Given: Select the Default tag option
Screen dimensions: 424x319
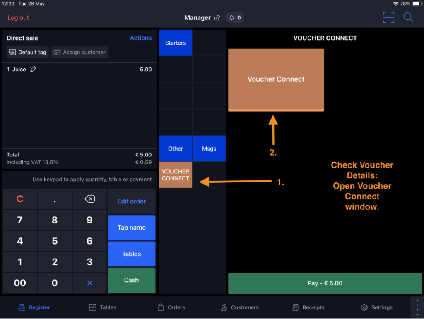Looking at the screenshot, I should tap(28, 53).
